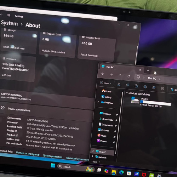Close the This PC tab
Image resolution: width=177 pixels, height=177 pixels.
tap(140, 70)
